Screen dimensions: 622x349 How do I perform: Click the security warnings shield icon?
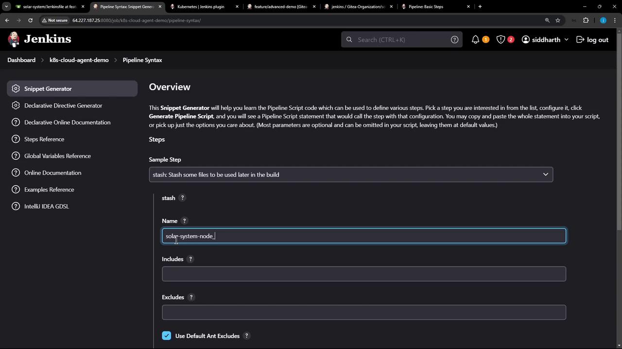pyautogui.click(x=501, y=40)
